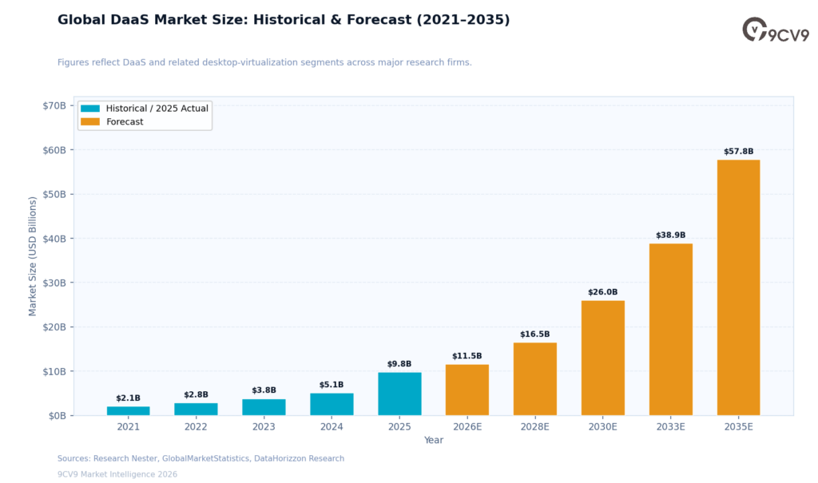Click the '$5.1B' value label
The image size is (818, 483).
(x=332, y=385)
